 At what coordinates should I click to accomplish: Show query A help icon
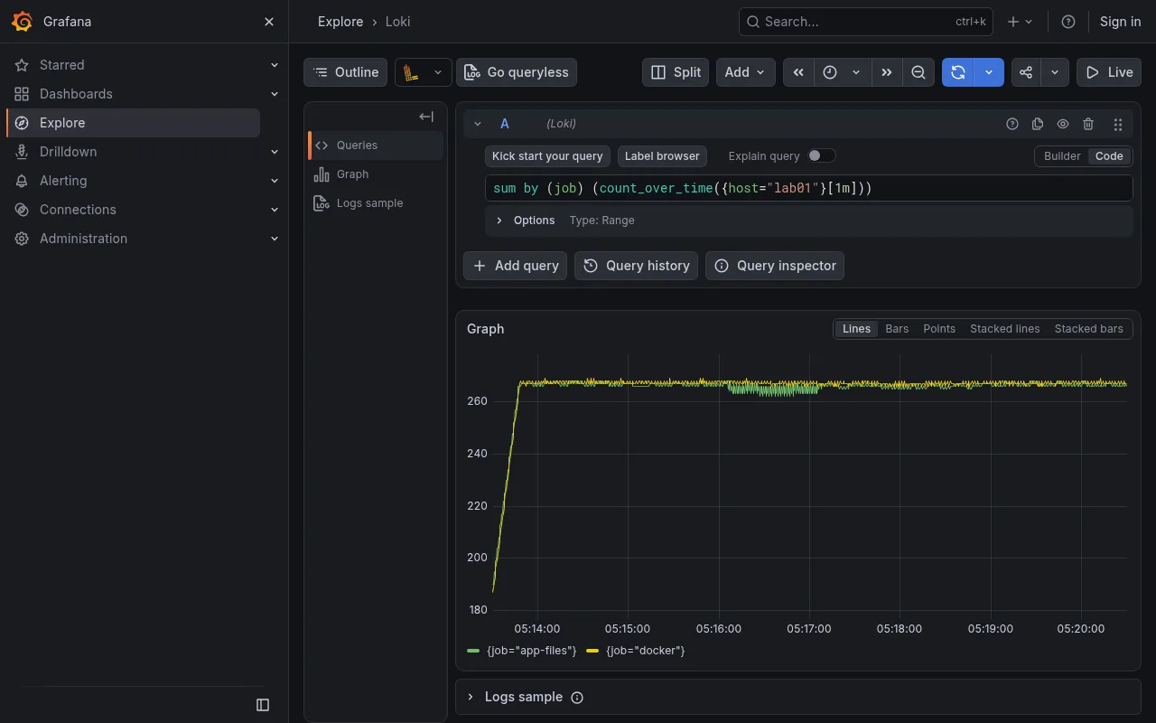point(1012,124)
